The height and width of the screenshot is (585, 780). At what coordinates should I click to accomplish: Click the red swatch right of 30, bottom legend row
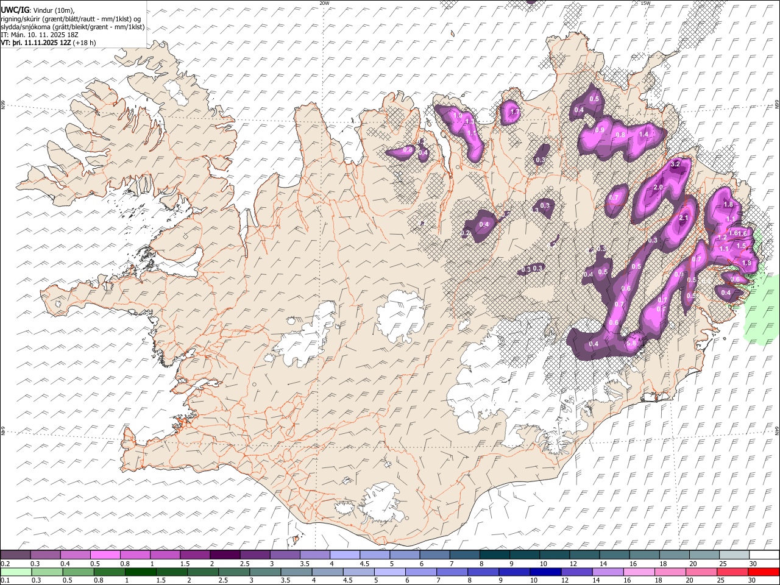(x=764, y=572)
